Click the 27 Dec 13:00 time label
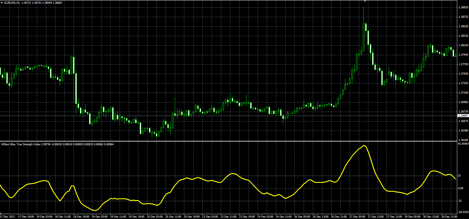Image resolution: width=469 pixels, height=219 pixels. pyautogui.click(x=376, y=216)
